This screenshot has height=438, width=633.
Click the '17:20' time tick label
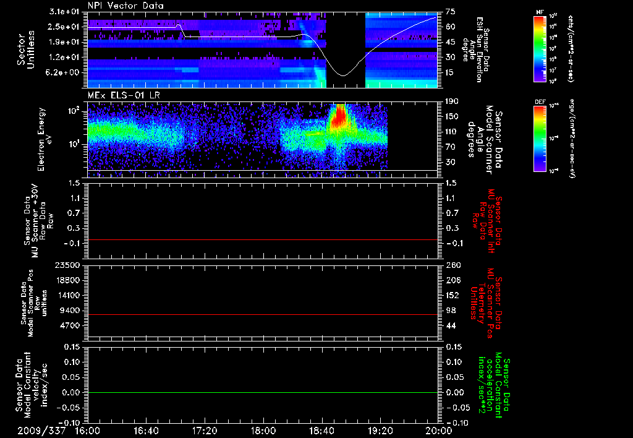coord(205,431)
